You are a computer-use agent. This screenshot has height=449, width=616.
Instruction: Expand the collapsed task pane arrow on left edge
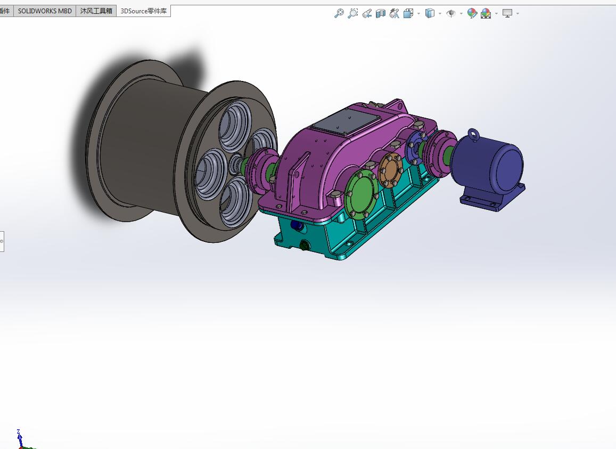[x=2, y=241]
